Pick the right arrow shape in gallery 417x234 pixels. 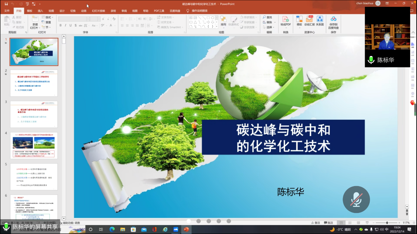pos(208,22)
